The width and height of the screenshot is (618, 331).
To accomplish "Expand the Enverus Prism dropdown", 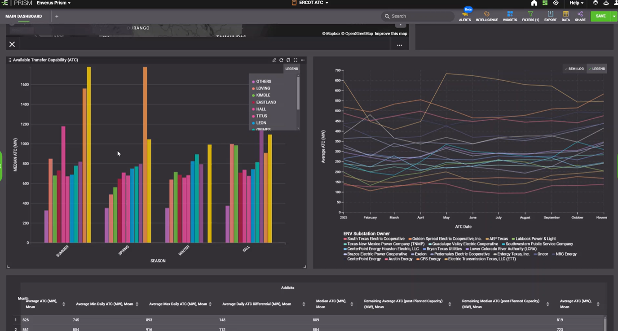I will (53, 3).
